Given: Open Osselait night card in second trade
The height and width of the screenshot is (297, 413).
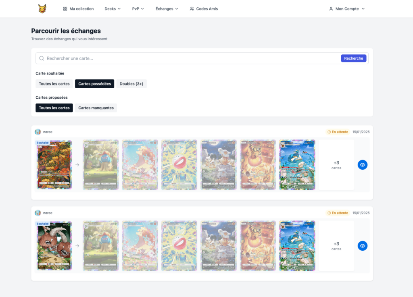Looking at the screenshot, I should (x=218, y=246).
